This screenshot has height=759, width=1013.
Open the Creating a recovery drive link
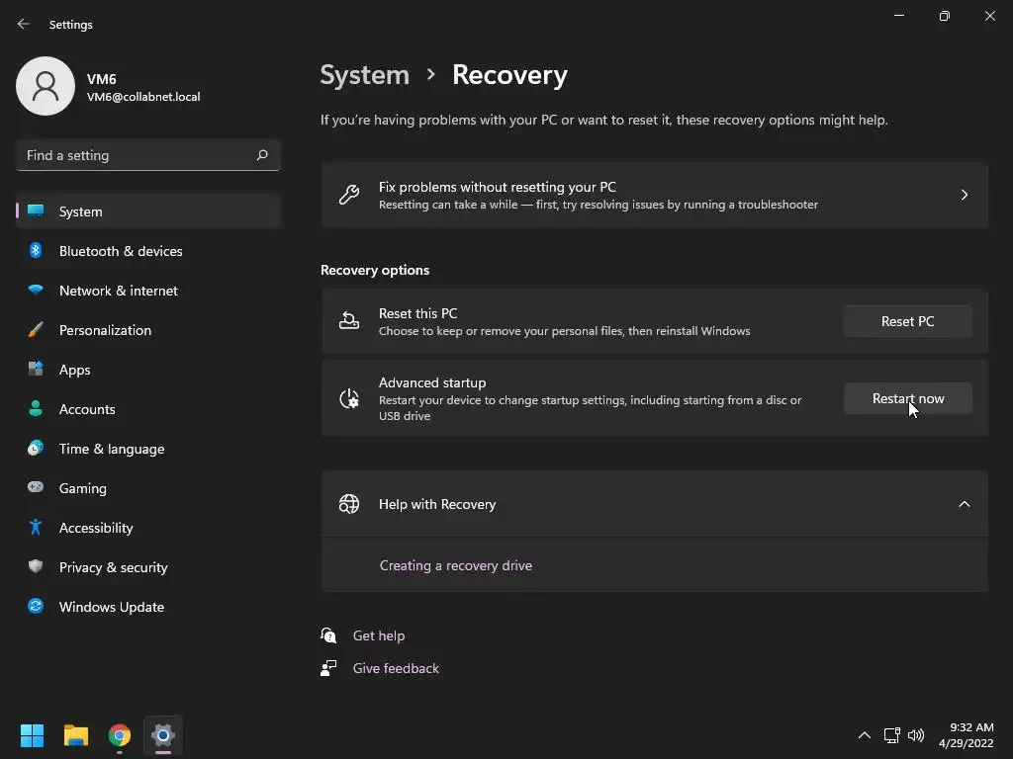click(456, 565)
